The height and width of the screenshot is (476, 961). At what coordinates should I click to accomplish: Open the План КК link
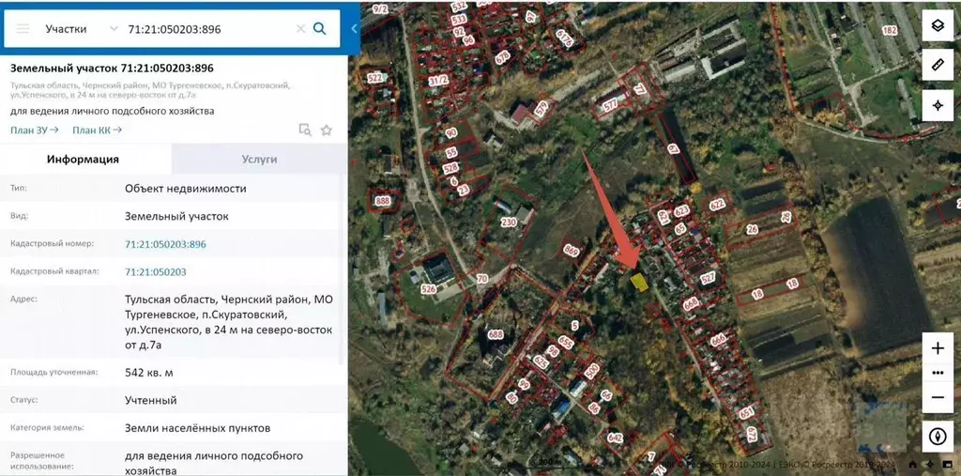97,131
